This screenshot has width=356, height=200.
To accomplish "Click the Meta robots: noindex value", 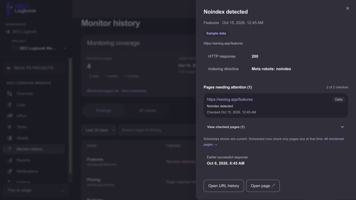I will [x=271, y=69].
